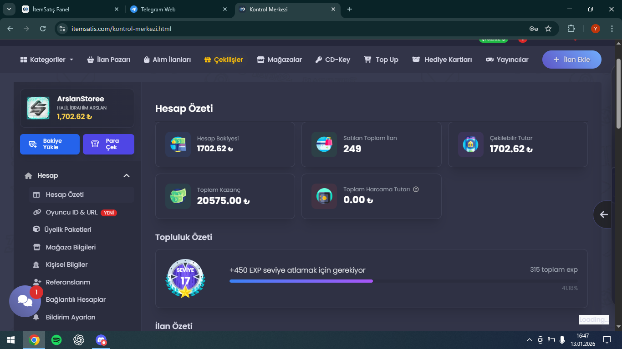Expand the Kategoriler dropdown
The height and width of the screenshot is (349, 622).
click(47, 60)
